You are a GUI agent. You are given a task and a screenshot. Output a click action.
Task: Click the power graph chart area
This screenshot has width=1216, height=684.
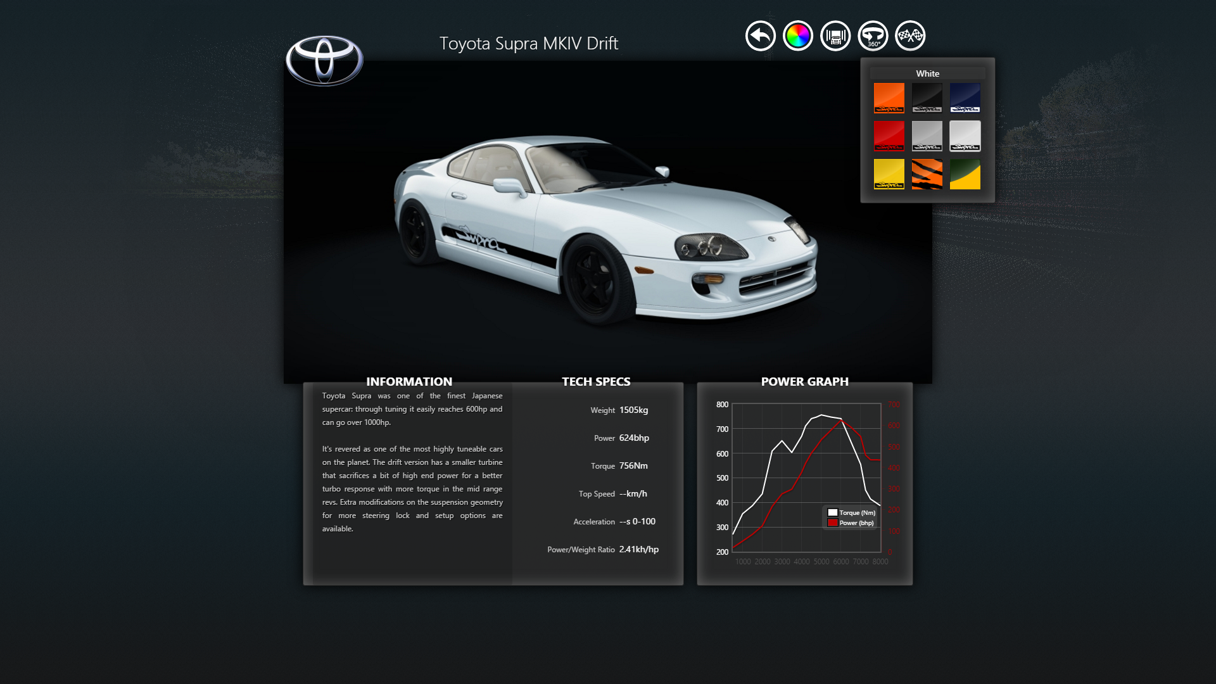point(806,478)
